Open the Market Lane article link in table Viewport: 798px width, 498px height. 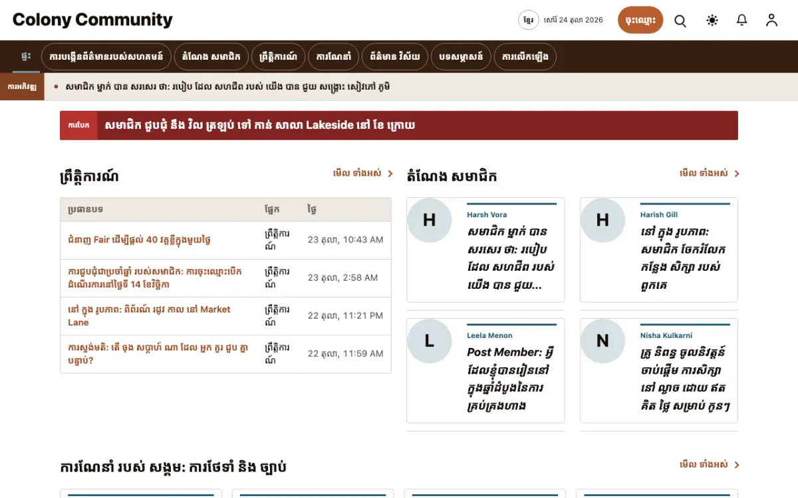tap(149, 316)
